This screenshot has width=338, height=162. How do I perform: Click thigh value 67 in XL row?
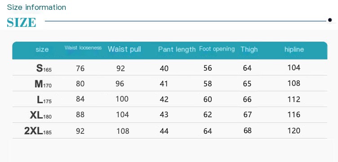[247, 115]
